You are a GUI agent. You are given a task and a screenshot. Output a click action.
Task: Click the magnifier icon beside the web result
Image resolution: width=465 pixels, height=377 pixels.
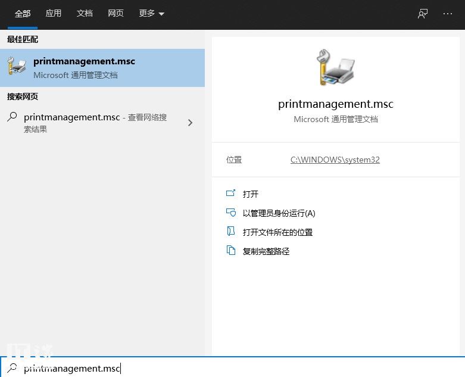click(12, 117)
